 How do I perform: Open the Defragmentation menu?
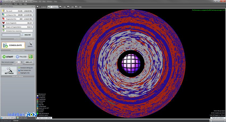pos(7,4)
